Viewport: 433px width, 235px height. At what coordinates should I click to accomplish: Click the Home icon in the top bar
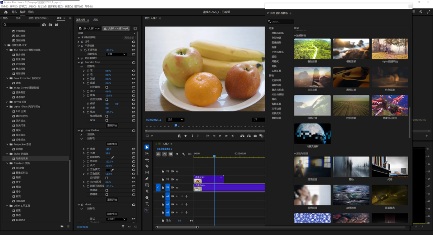point(6,12)
